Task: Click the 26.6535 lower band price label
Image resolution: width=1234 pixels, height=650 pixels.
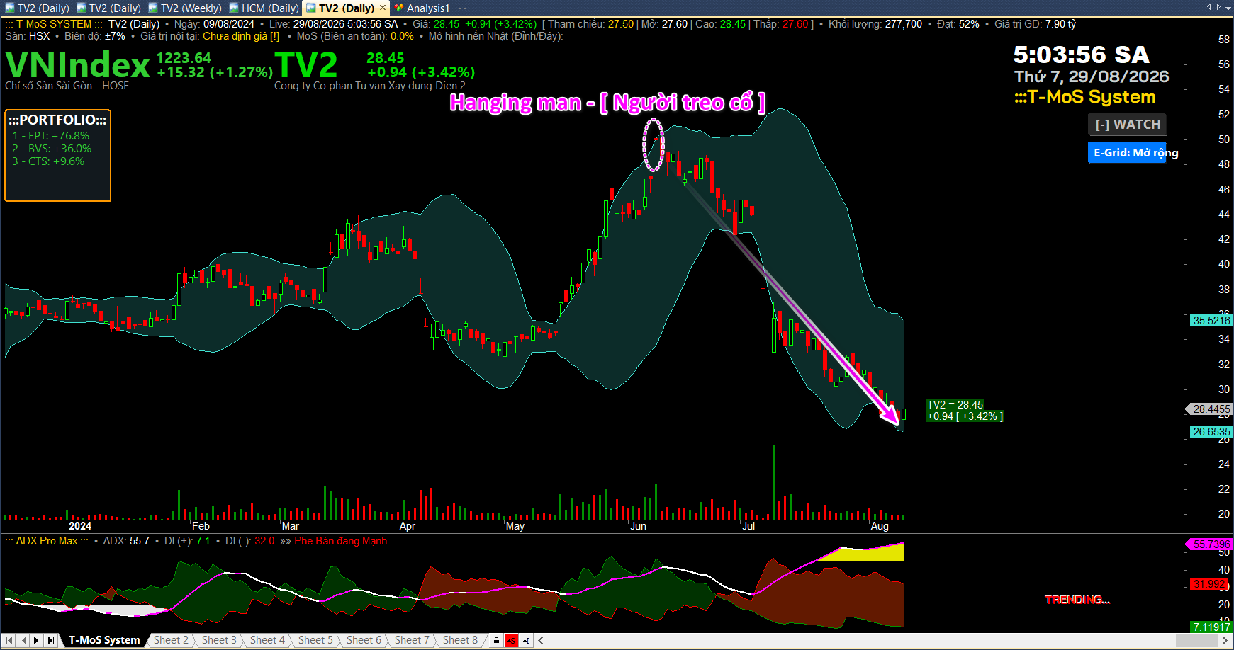Action: 1211,432
